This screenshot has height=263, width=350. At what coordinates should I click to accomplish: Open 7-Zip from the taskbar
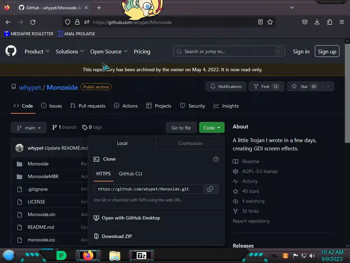point(141,255)
